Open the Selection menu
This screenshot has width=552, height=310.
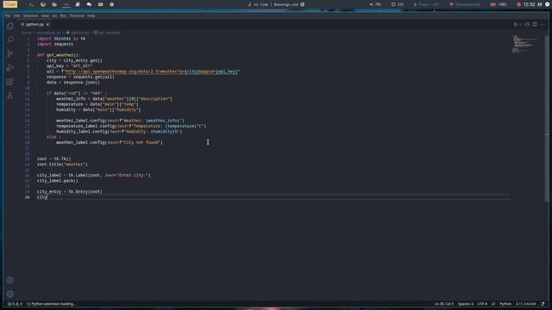tap(31, 15)
